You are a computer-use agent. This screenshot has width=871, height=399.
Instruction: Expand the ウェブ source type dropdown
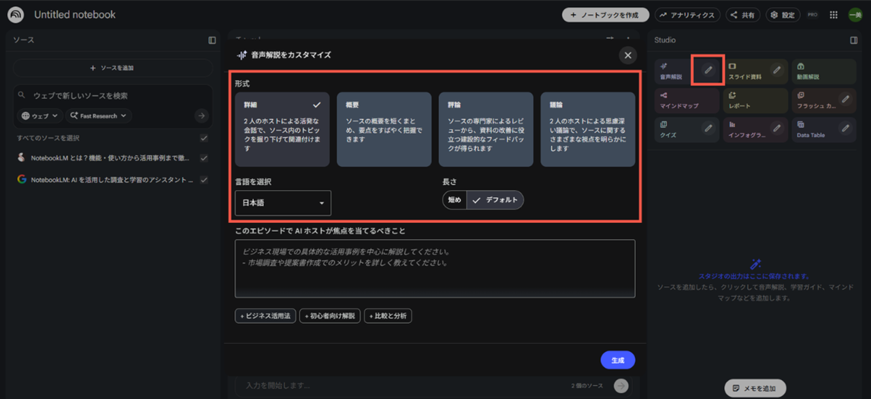[41, 116]
